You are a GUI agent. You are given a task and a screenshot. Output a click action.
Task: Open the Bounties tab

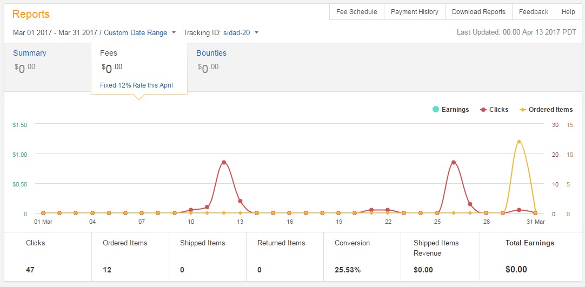(x=211, y=53)
